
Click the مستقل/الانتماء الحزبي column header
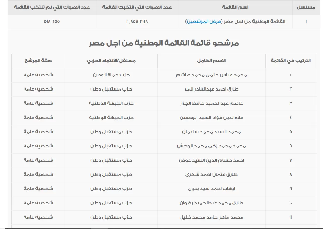[111, 61]
